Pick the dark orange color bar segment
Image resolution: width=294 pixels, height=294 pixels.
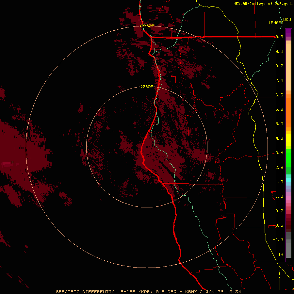[288, 113]
